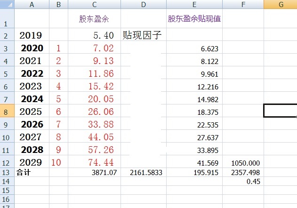Click the period number 10 cell
The image size is (297, 208).
click(x=58, y=161)
